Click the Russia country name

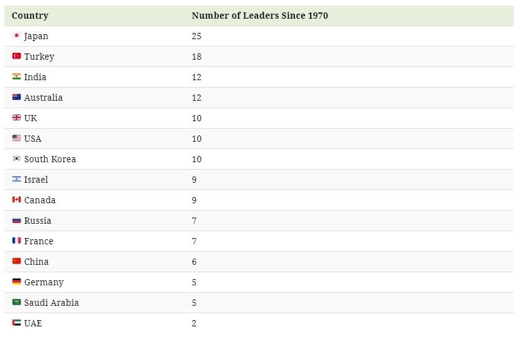(x=38, y=221)
